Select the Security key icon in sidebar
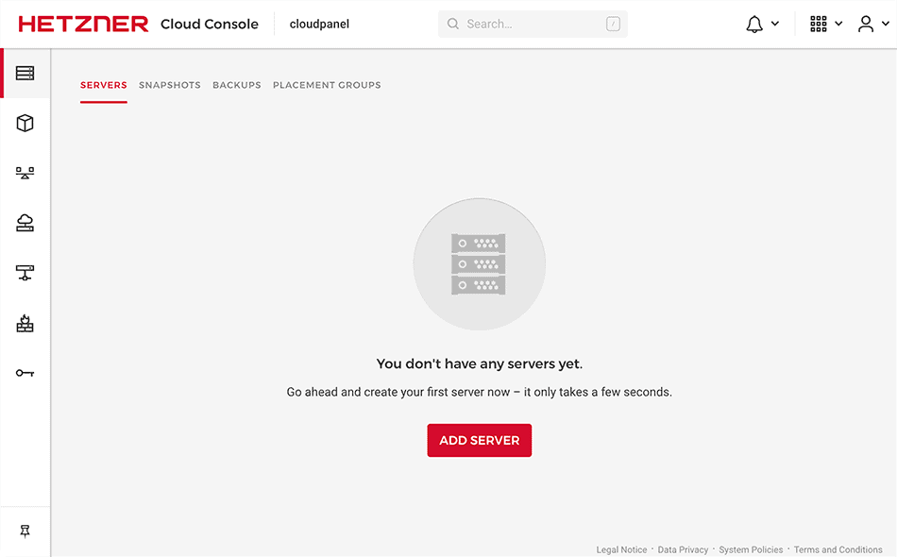897x557 pixels. click(x=25, y=372)
